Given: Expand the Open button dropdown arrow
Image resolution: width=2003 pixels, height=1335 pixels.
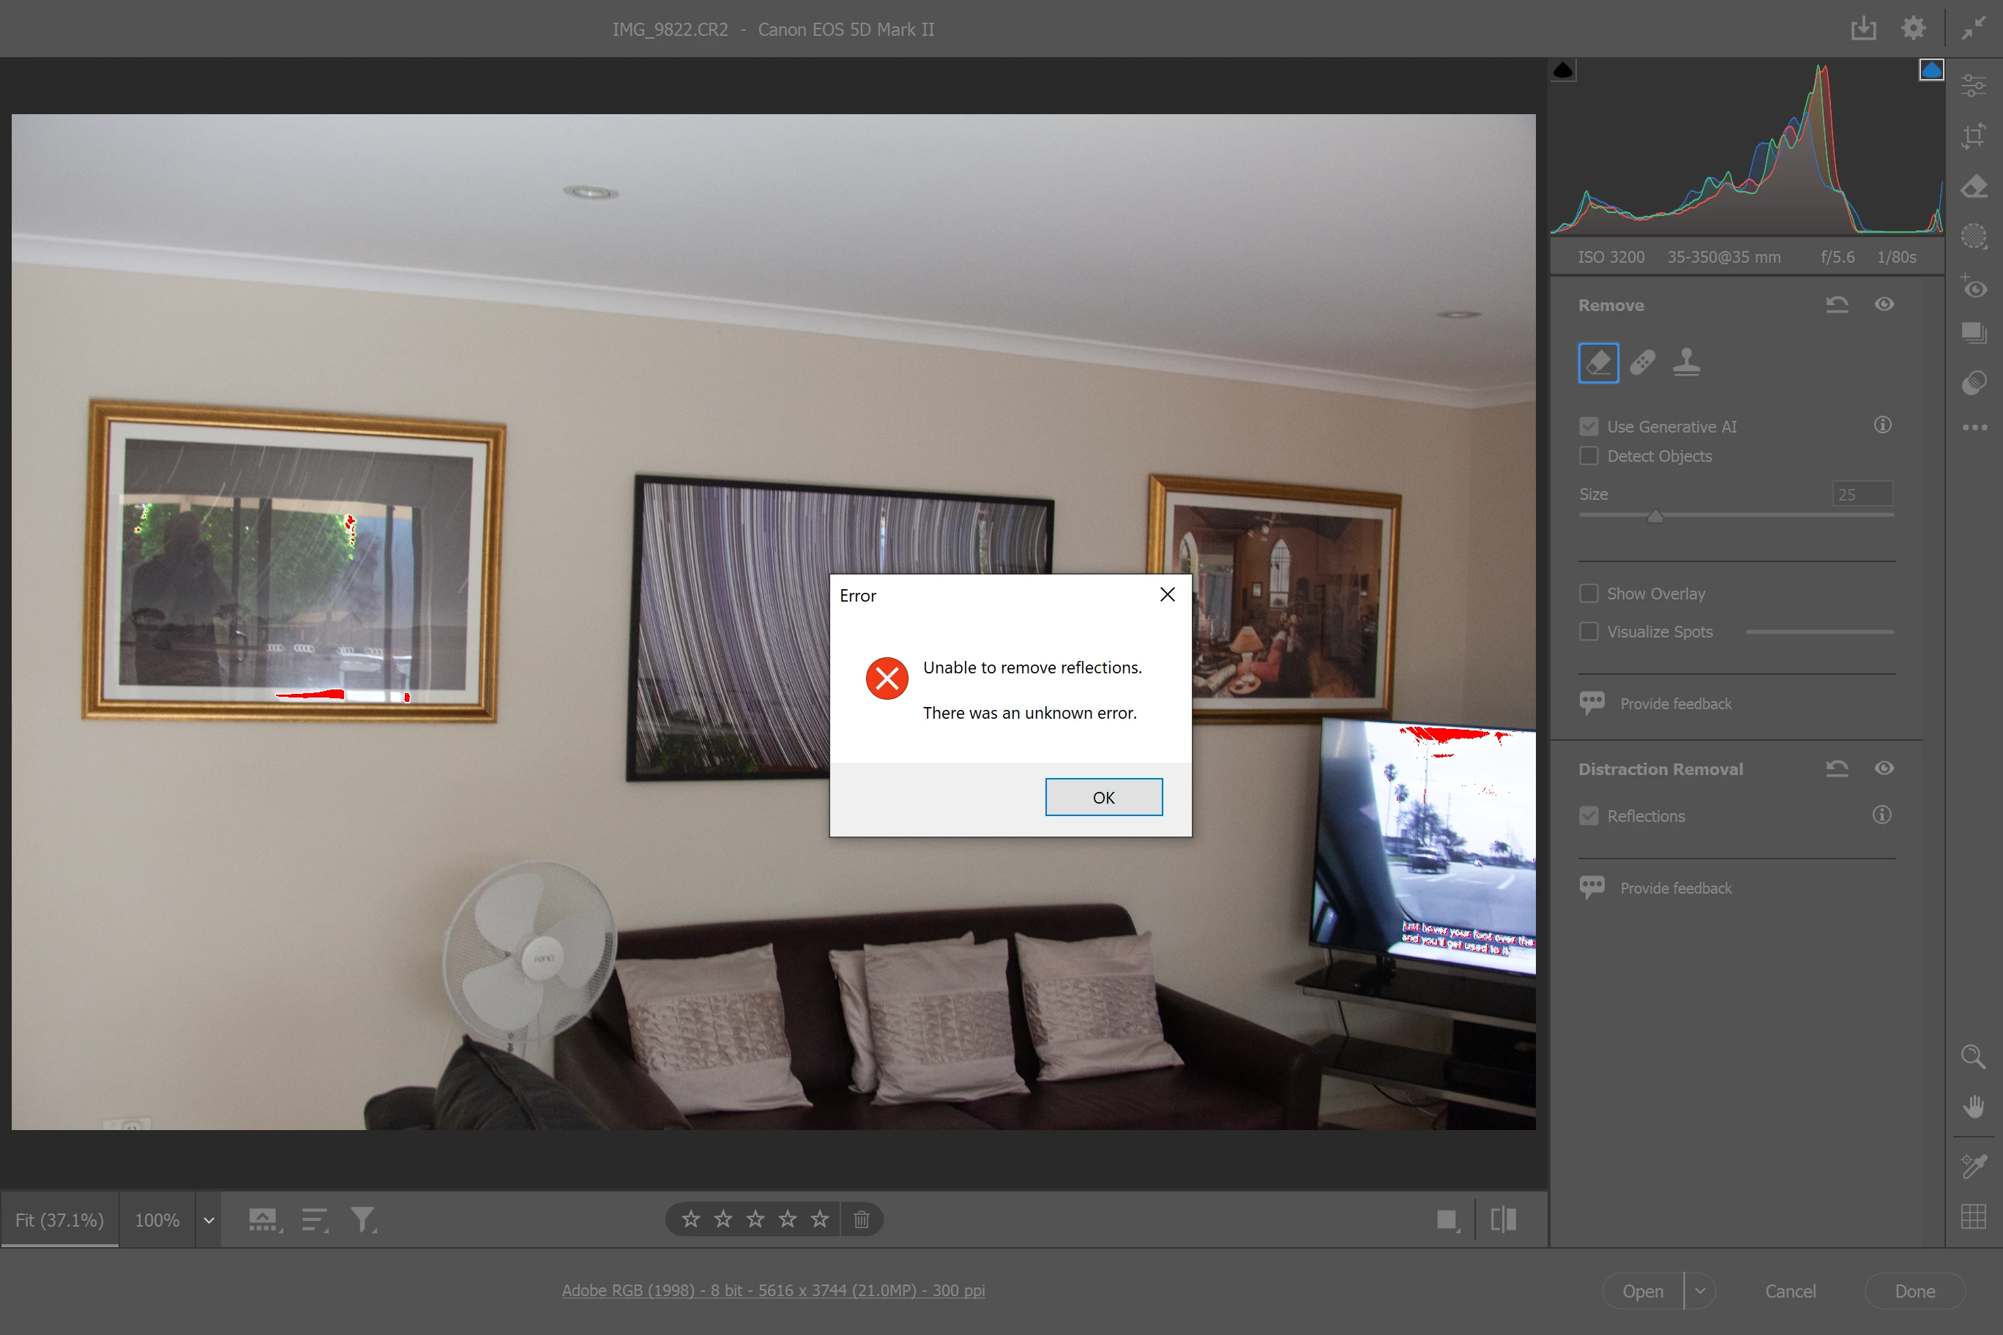Looking at the screenshot, I should click(x=1700, y=1291).
